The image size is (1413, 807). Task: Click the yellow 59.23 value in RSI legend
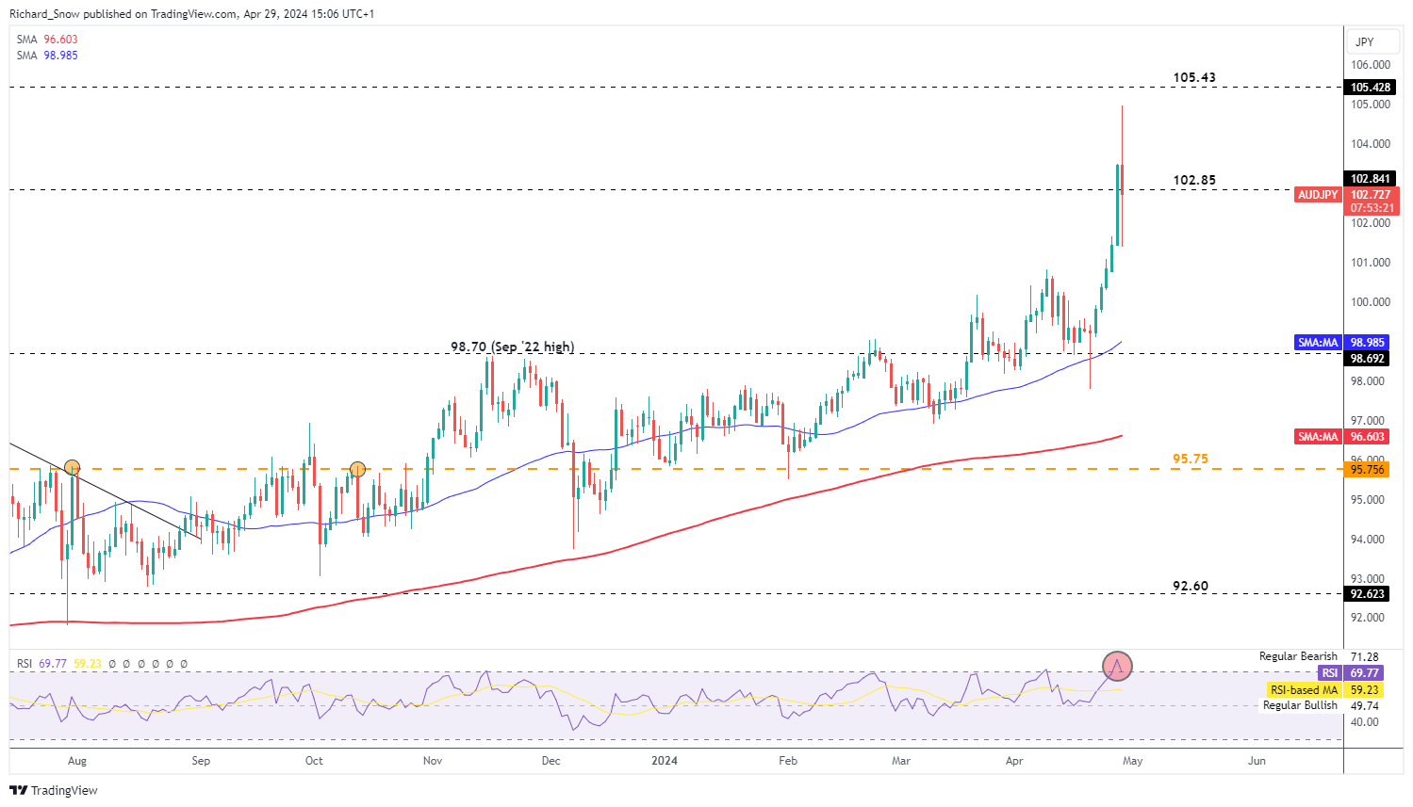click(x=87, y=664)
